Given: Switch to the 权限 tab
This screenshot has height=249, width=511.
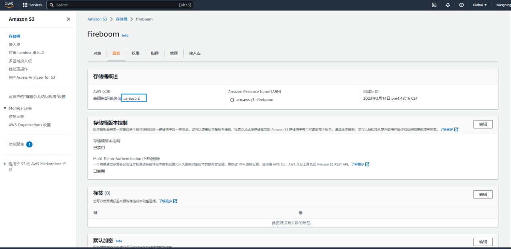Looking at the screenshot, I should point(136,53).
